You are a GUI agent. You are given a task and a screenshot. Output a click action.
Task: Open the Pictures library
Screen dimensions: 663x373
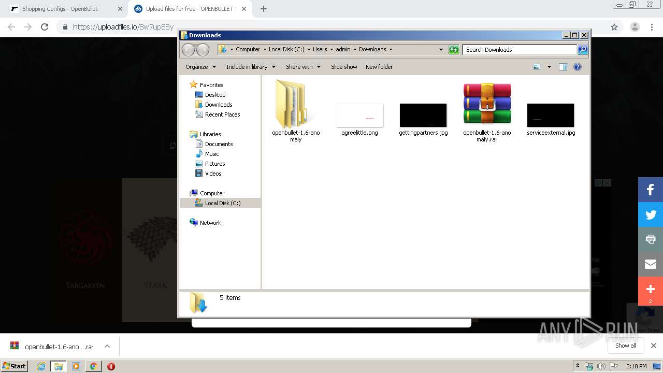[x=214, y=164]
